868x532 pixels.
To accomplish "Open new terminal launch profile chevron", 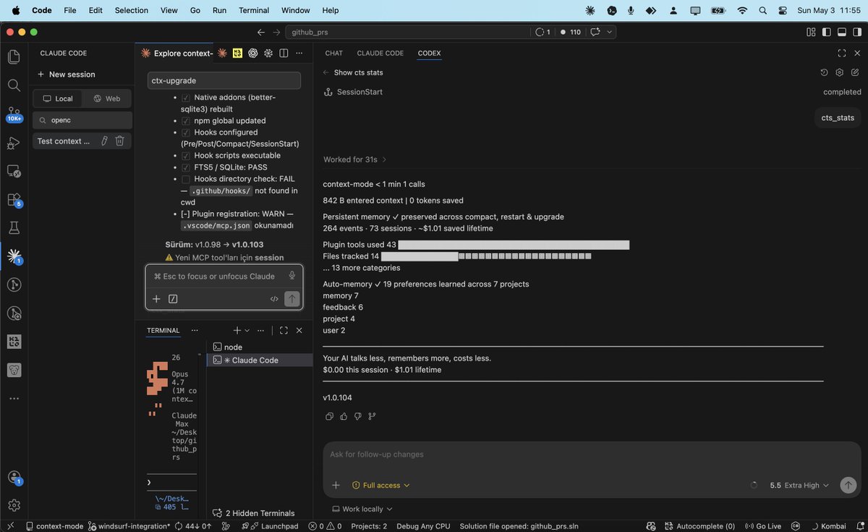I will (x=247, y=330).
